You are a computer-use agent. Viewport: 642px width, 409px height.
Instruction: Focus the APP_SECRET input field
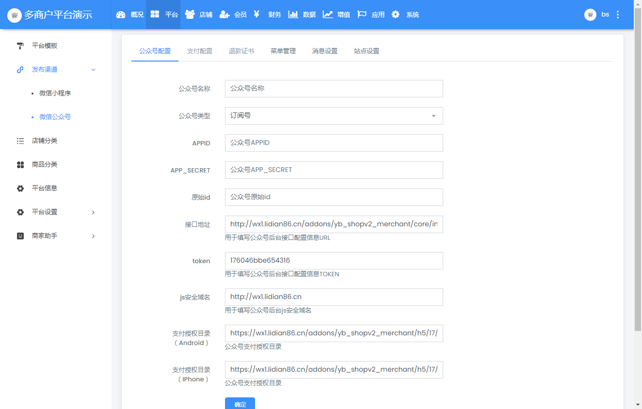pyautogui.click(x=334, y=170)
